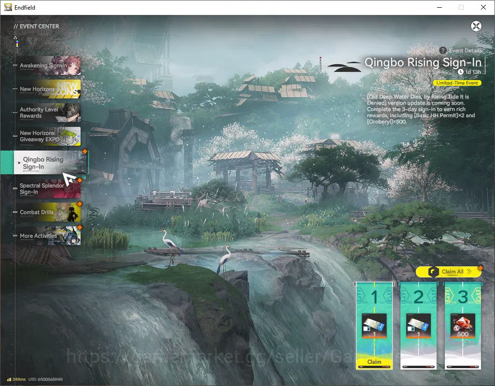The width and height of the screenshot is (495, 386).
Task: Click the play arrow beside Qingbo Rising Sign-In
Action: click(19, 163)
